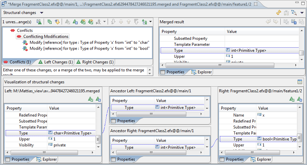Click the accept icon with right-pointing yellow arrow
307x165 pixels.
click(x=83, y=22)
